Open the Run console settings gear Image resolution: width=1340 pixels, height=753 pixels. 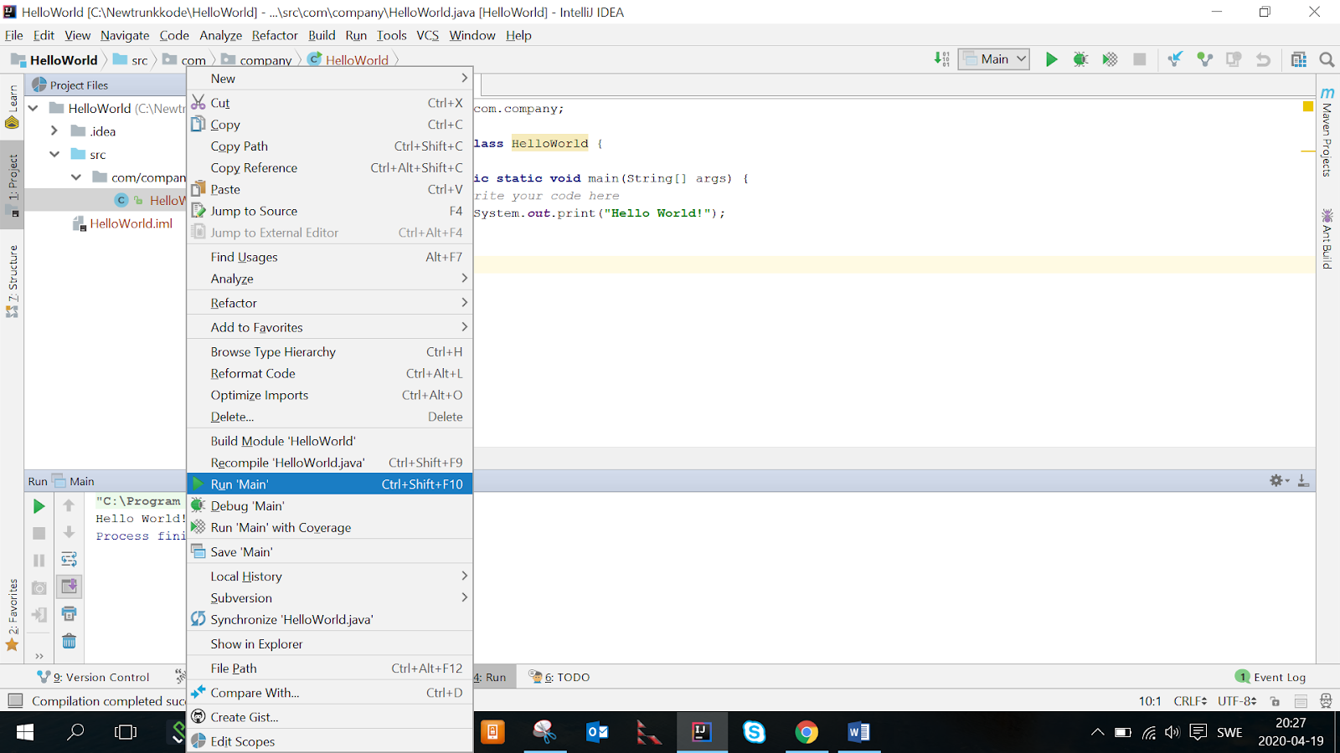coord(1276,480)
